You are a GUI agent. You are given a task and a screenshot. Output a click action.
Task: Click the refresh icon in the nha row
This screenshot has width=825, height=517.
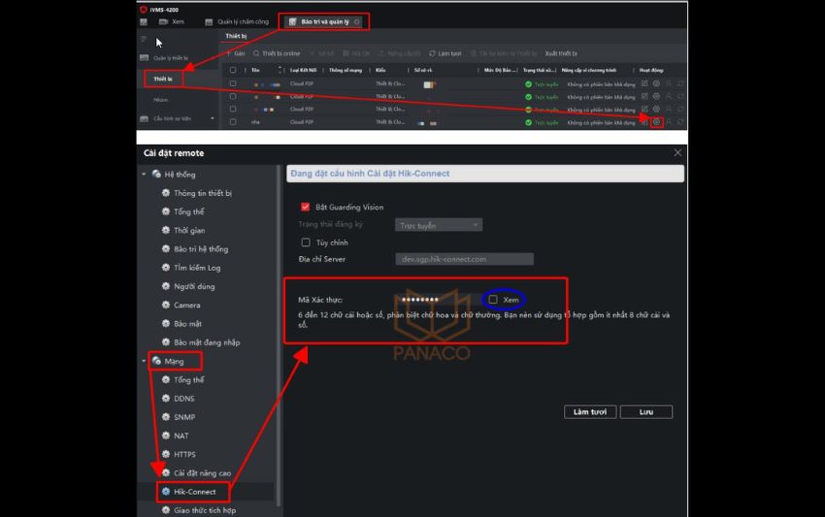point(680,122)
